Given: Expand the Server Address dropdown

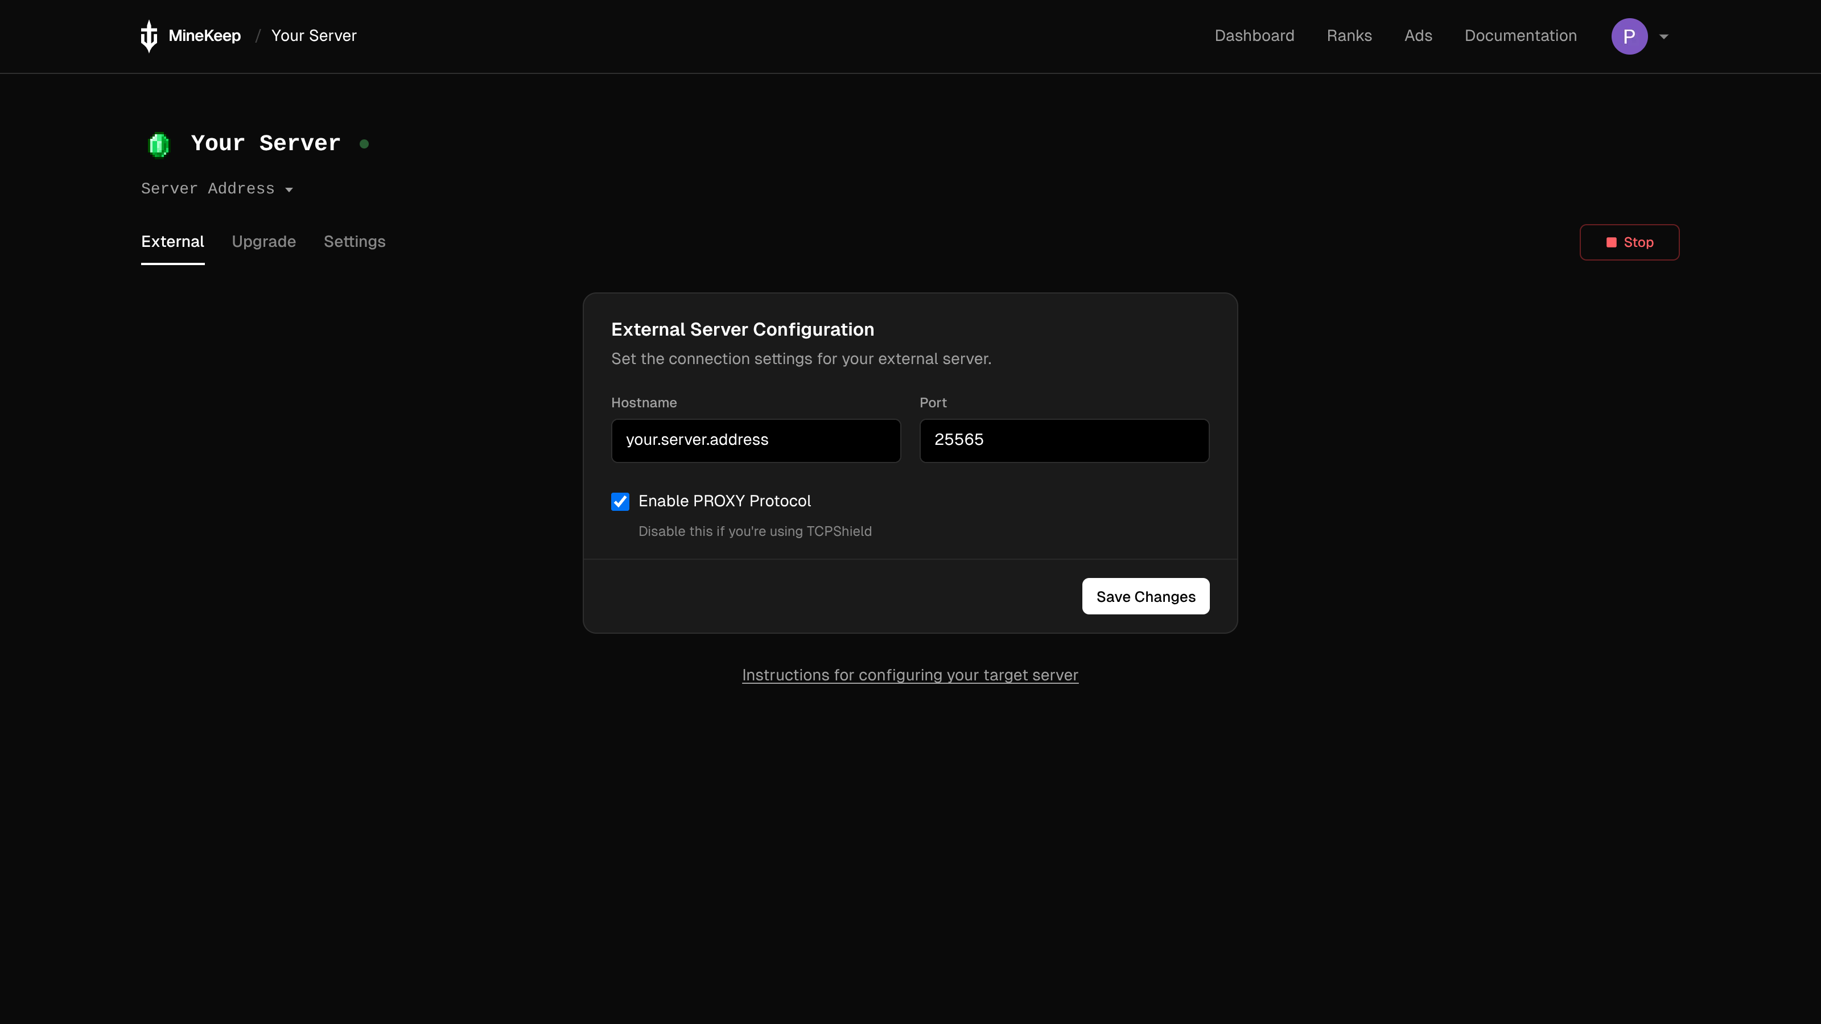Looking at the screenshot, I should (217, 189).
